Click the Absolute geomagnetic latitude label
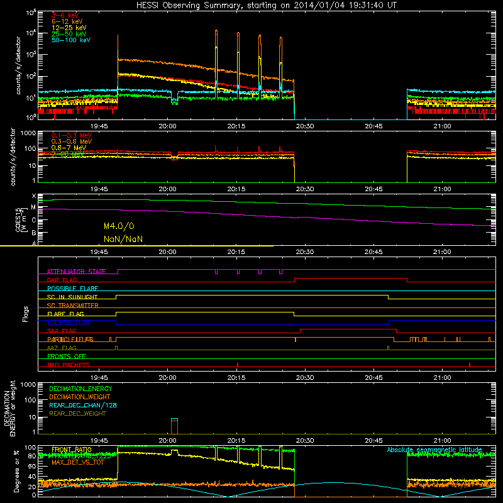The width and height of the screenshot is (503, 503). point(434,450)
